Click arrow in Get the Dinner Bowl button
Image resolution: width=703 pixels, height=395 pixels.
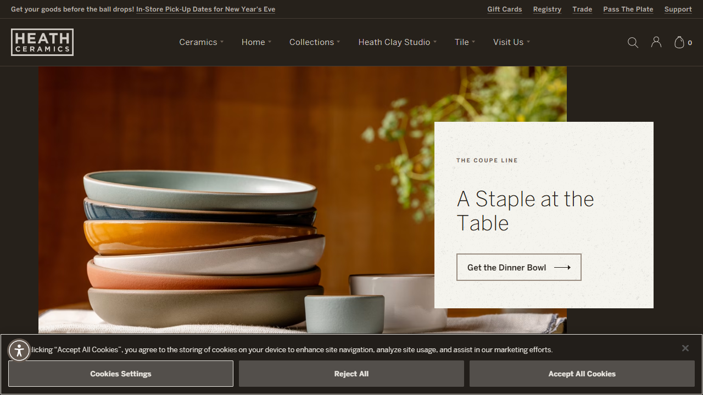562,268
